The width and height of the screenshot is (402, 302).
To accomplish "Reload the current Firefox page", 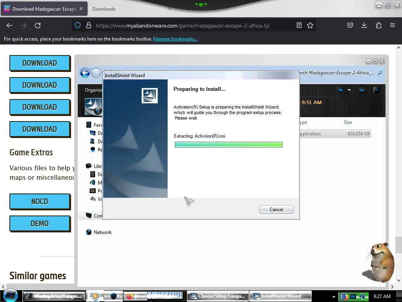I will click(x=38, y=26).
